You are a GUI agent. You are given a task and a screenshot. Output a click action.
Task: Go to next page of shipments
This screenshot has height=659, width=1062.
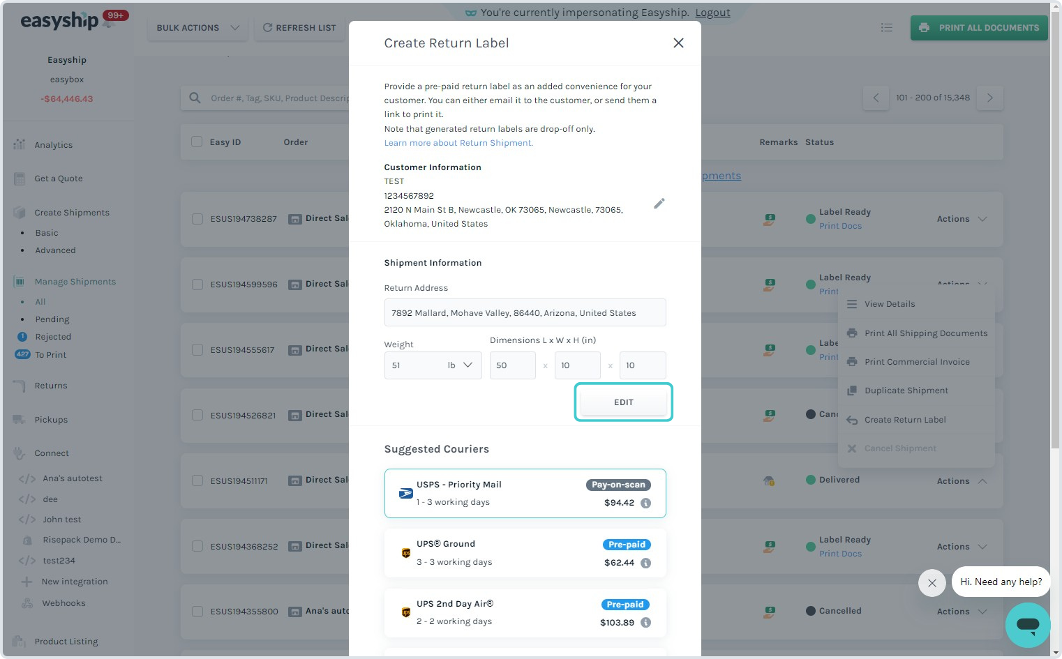(990, 98)
